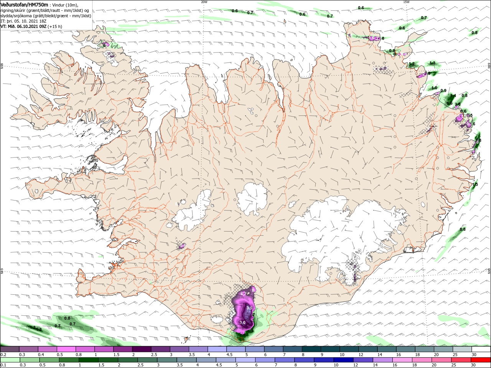Click the 3.9 precipitation value on map
Image resolution: width=491 pixels, height=368 pixels.
click(249, 308)
